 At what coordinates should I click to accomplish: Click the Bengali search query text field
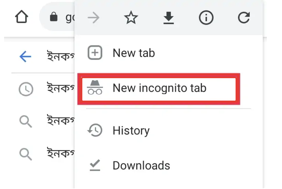61,56
